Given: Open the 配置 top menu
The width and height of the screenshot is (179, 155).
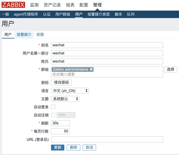Looking at the screenshot, I should point(84,5).
